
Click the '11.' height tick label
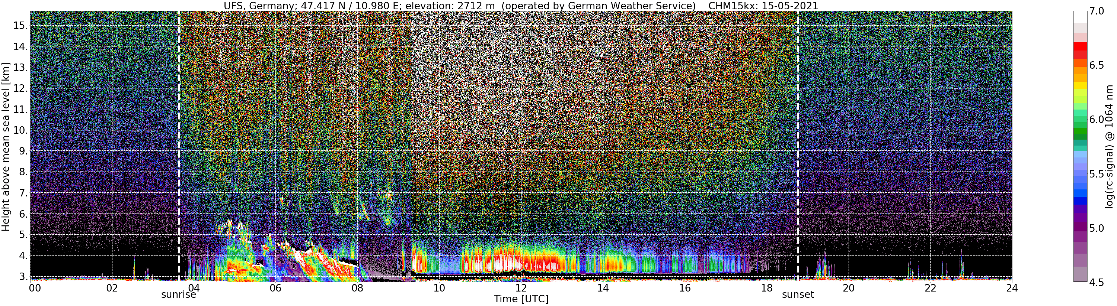point(20,110)
